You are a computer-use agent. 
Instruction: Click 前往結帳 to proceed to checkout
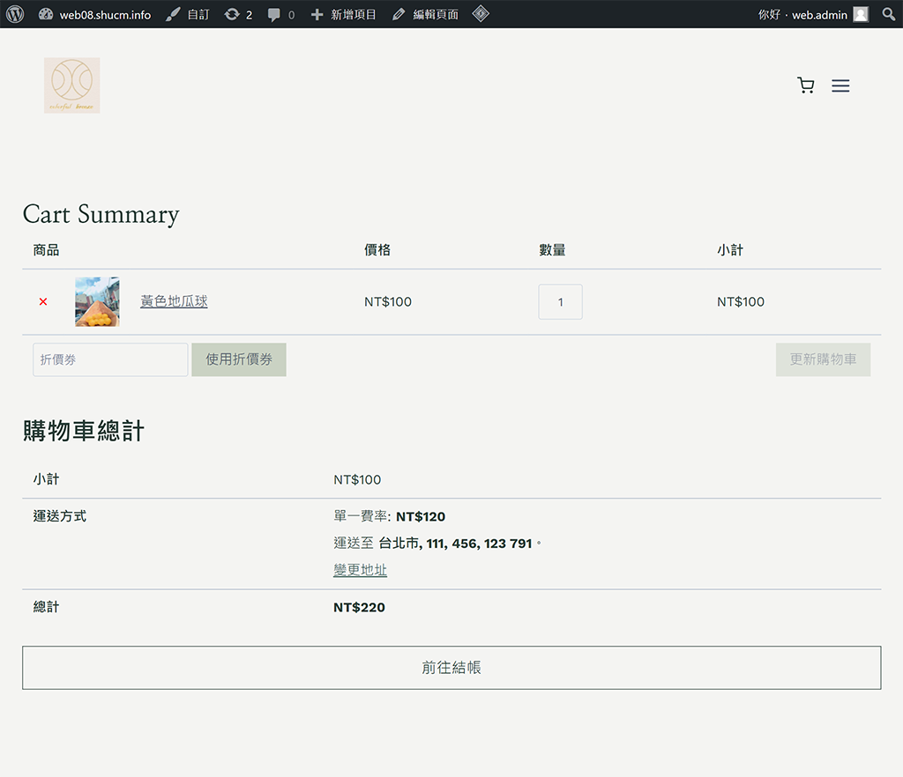pos(451,668)
